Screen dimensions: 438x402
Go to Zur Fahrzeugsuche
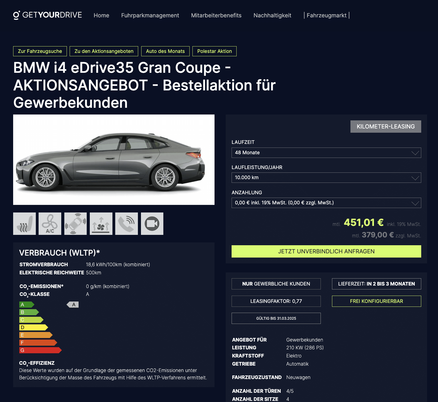click(x=40, y=51)
